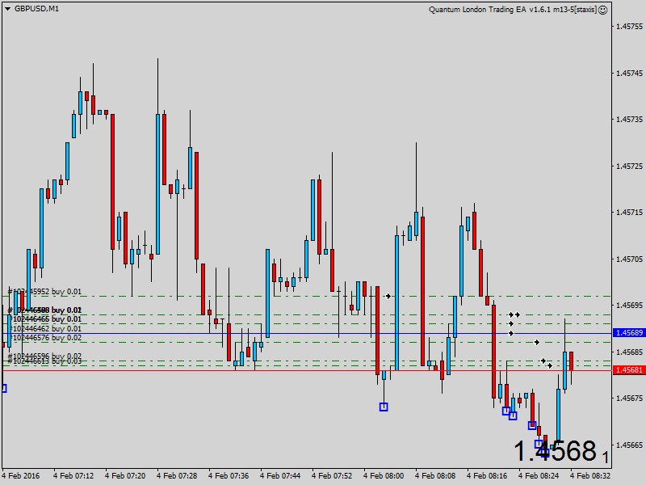Click the red 1.45681 bid price label
The width and height of the screenshot is (646, 485).
tap(629, 370)
